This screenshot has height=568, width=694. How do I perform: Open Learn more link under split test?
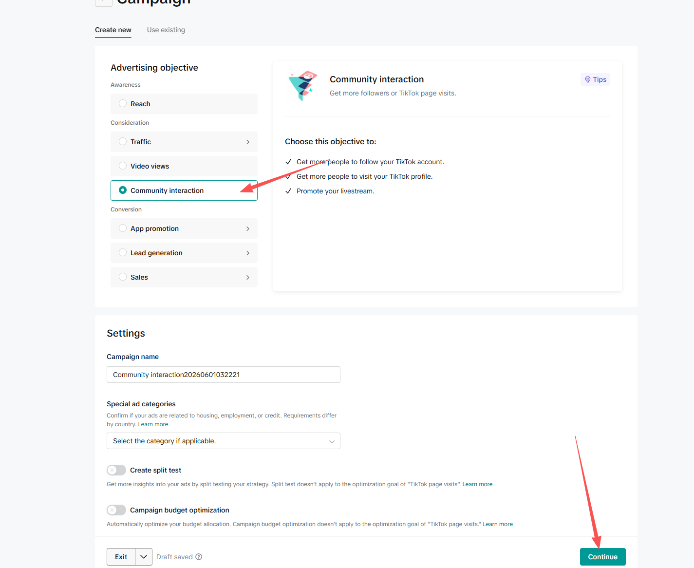[477, 484]
